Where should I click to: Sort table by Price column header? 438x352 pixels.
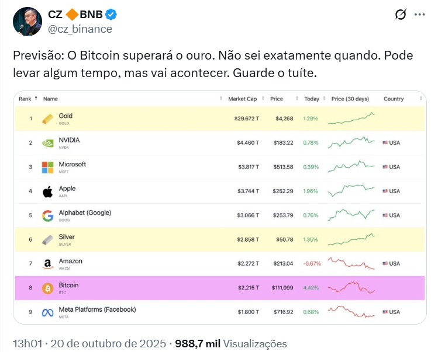coord(277,99)
